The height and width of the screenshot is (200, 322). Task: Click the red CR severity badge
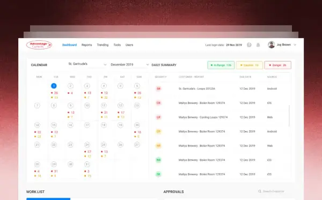pos(158,103)
